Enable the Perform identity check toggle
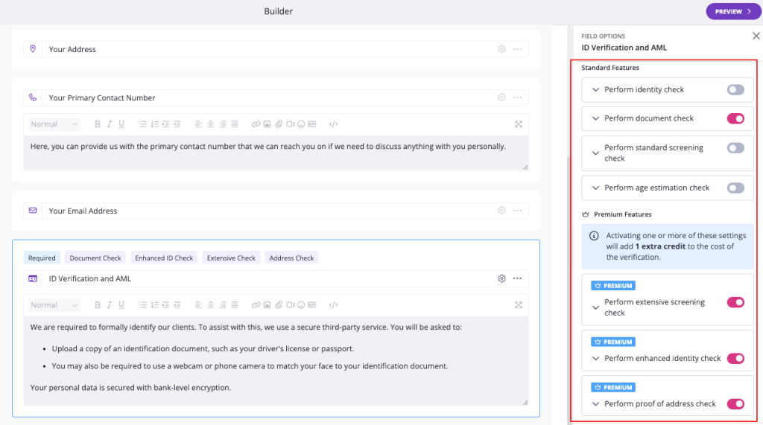Screen dimensions: 763x425 (735, 89)
